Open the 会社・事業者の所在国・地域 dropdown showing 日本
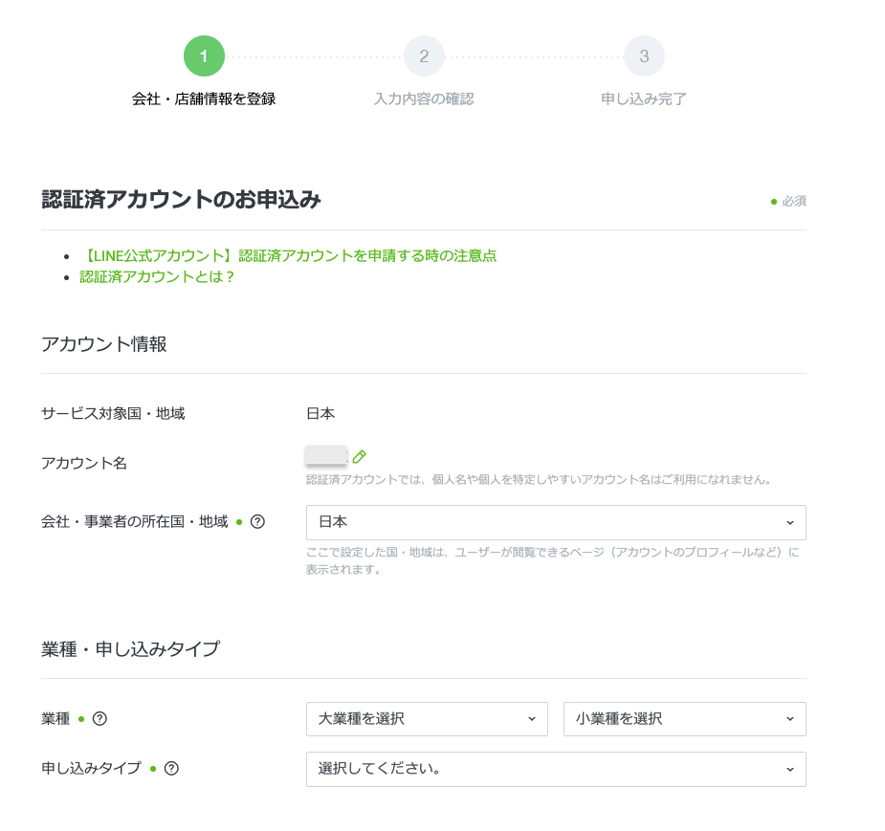Image resolution: width=885 pixels, height=831 pixels. click(x=555, y=522)
